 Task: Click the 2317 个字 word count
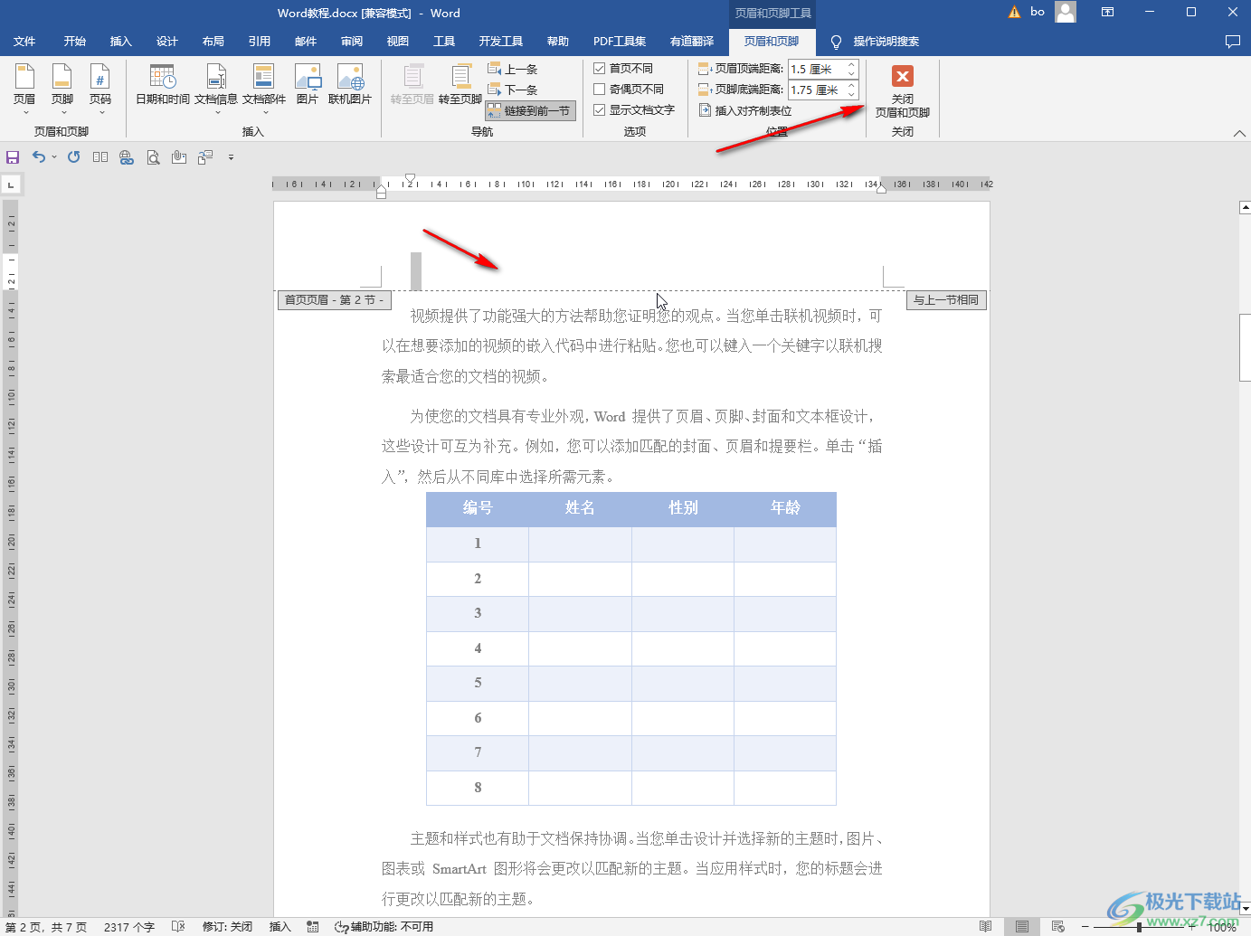pos(129,927)
